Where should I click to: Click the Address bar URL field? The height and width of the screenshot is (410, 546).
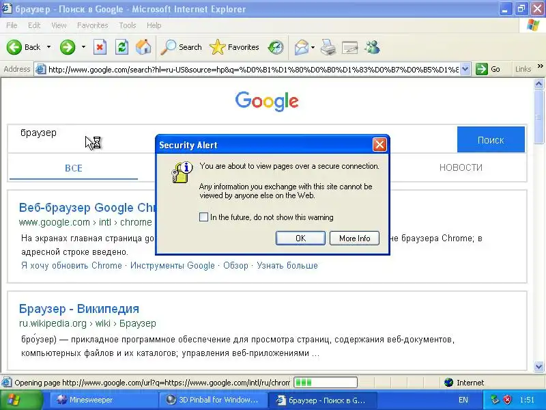coord(253,70)
